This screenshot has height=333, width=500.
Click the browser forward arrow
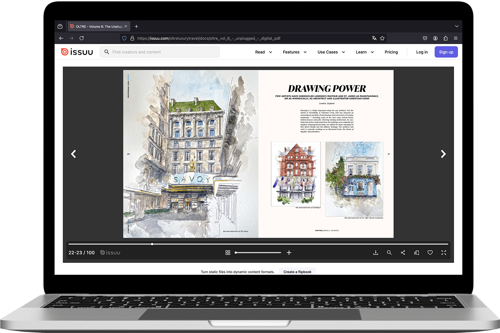(72, 38)
